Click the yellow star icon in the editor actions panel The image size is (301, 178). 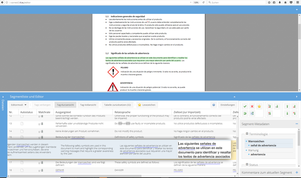click(x=259, y=106)
